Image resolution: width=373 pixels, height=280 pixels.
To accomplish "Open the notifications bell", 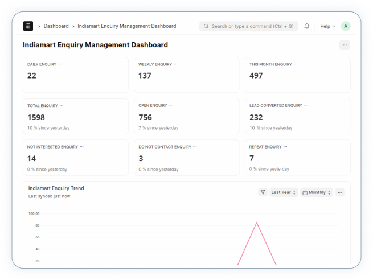I will (306, 26).
